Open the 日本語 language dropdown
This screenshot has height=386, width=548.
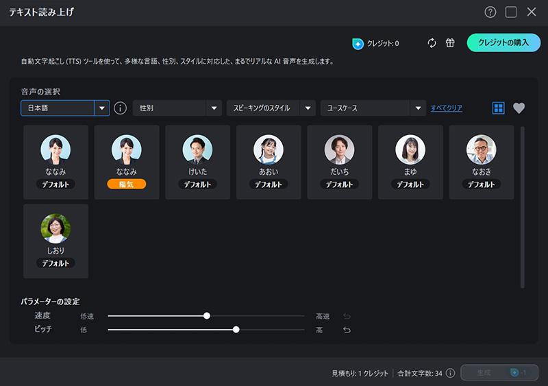coord(65,108)
